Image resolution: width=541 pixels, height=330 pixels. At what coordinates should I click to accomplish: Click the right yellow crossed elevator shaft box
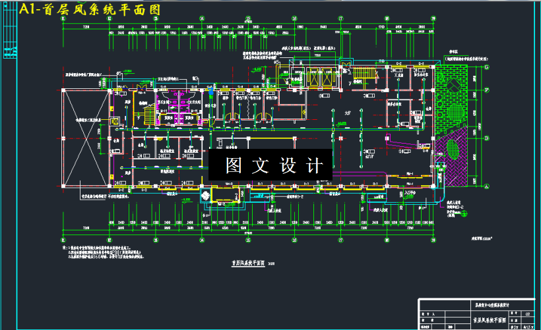point(328,78)
